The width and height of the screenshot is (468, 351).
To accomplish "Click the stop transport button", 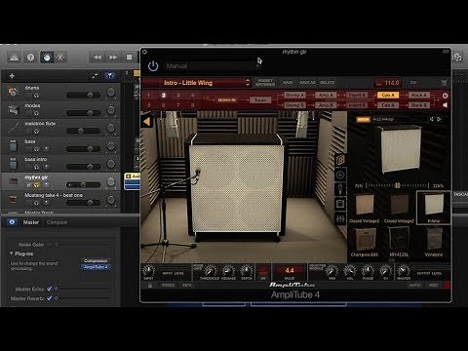I will point(129,58).
